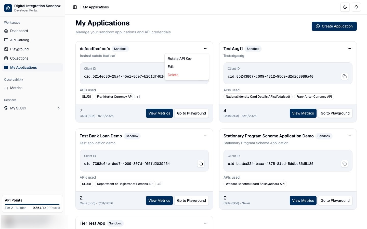The height and width of the screenshot is (229, 367).
Task: Choose Delete in the context menu
Action: [x=187, y=75]
